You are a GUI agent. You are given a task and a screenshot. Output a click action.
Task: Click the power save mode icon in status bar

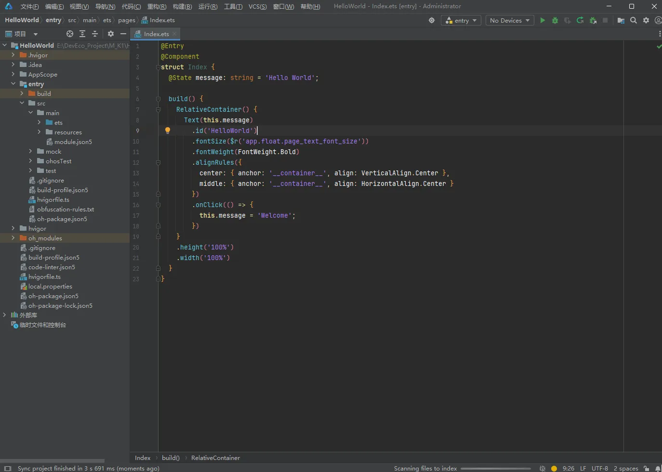[543, 468]
